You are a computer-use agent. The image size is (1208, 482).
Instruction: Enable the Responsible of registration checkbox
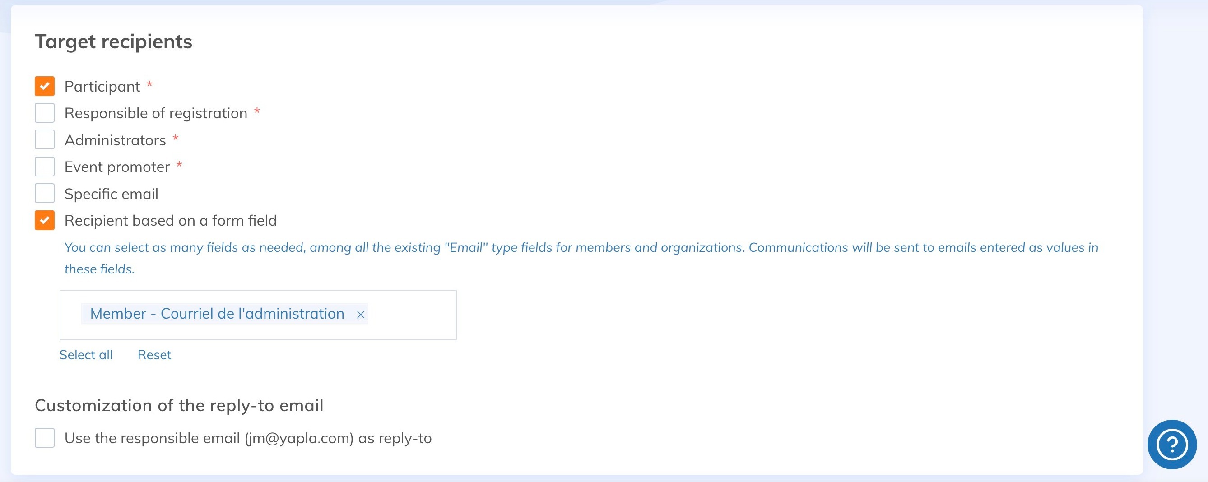[45, 113]
